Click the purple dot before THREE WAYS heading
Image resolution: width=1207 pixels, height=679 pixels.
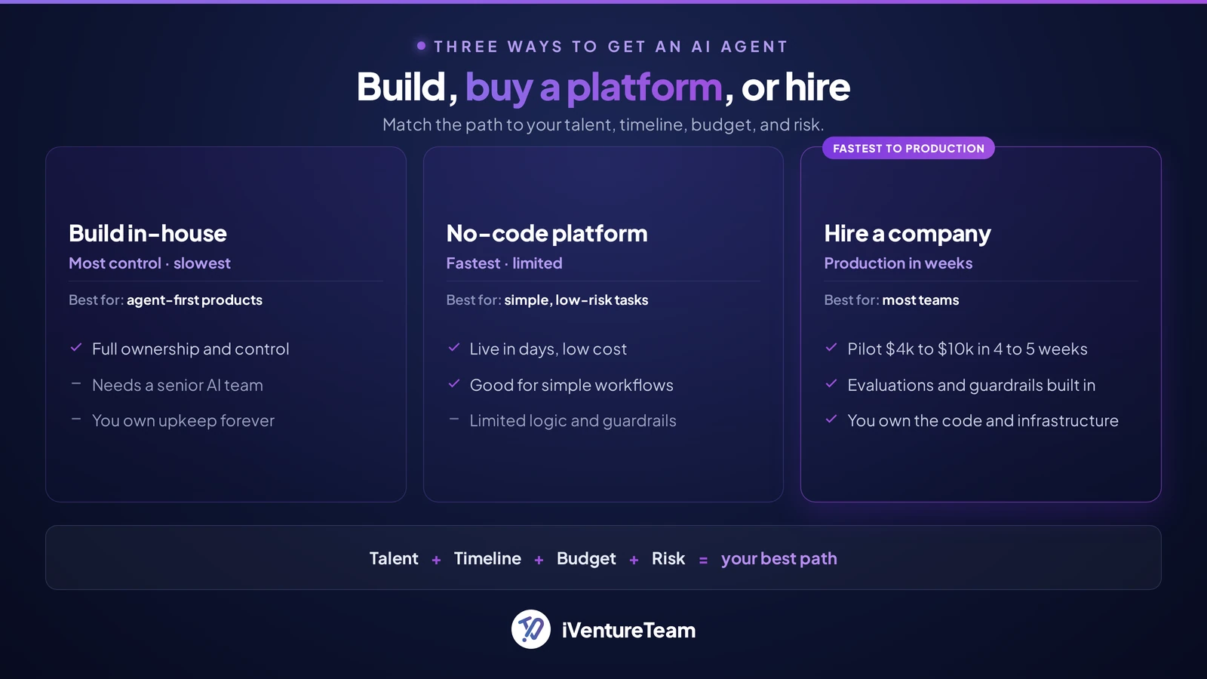[421, 46]
